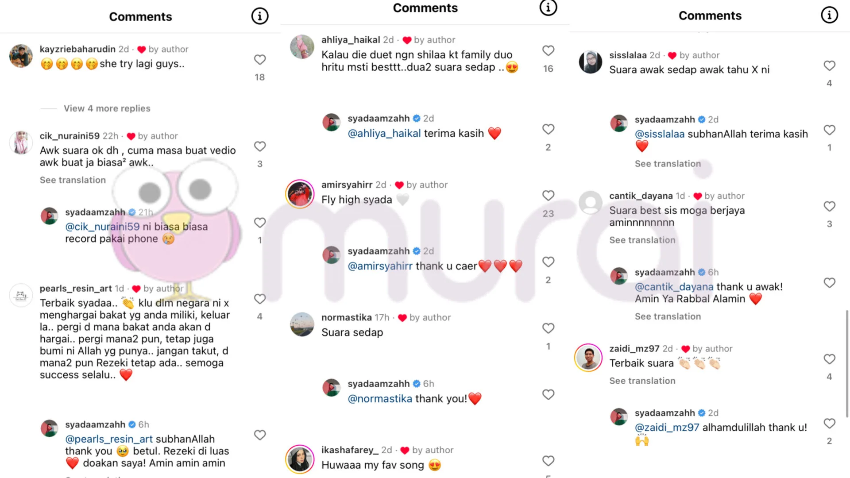
Task: Open info icon in left Comments header
Action: [260, 16]
